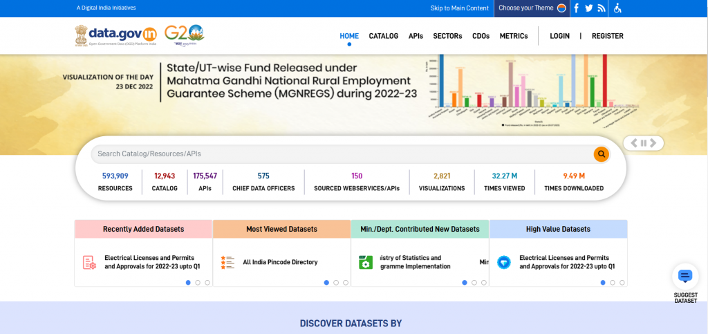708x334 pixels.
Task: Click A Digital India Initiatives text
Action: pos(106,8)
